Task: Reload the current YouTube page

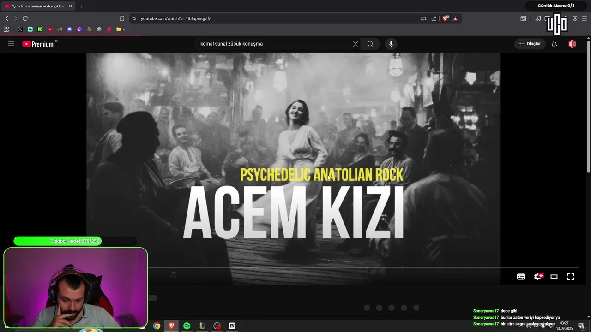Action: (x=25, y=18)
